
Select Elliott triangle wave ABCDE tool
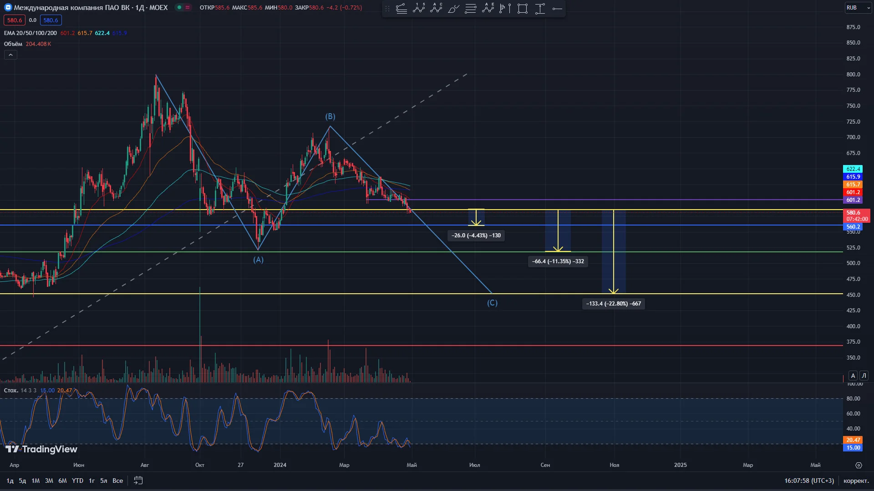tap(488, 9)
